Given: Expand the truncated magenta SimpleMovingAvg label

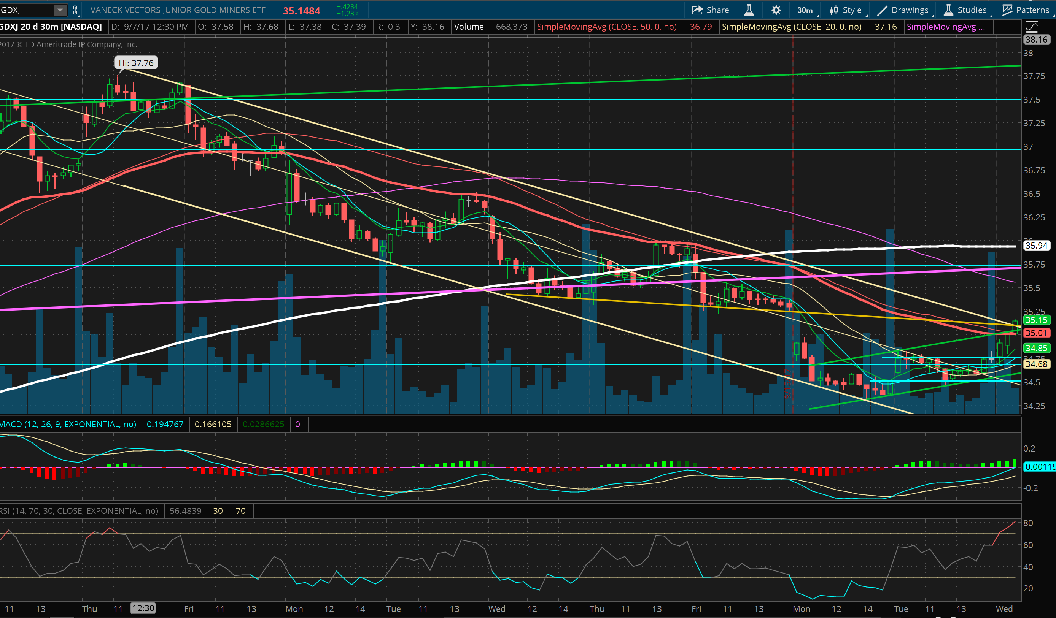Looking at the screenshot, I should coord(945,27).
